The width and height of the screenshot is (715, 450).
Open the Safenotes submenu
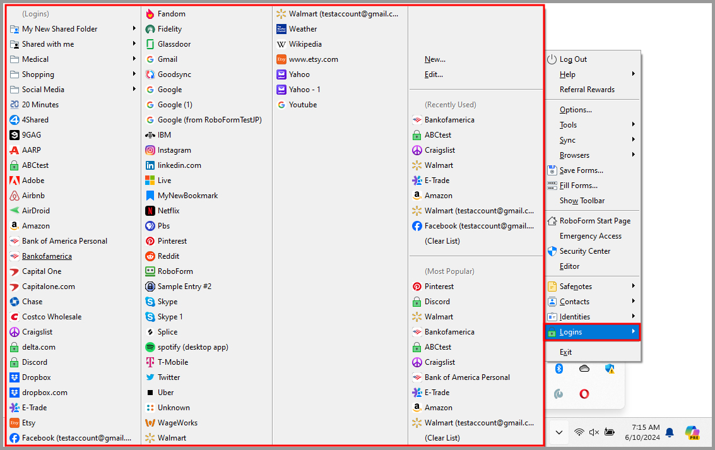593,287
